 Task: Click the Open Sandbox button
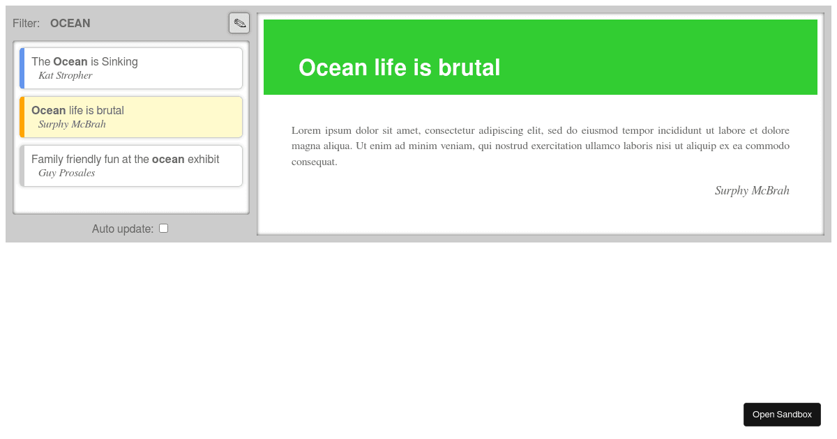782,414
